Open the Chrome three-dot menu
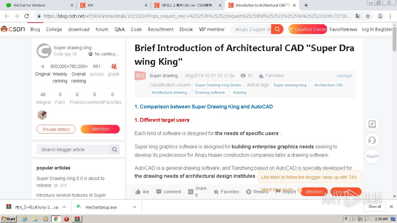397x223 pixels. (x=390, y=16)
